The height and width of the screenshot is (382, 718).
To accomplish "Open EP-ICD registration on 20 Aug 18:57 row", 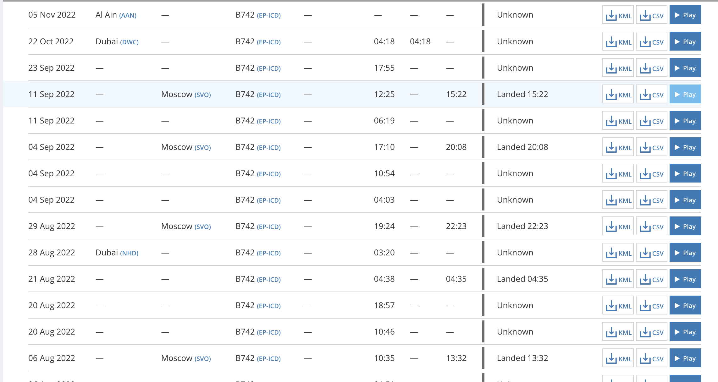I will tap(269, 306).
